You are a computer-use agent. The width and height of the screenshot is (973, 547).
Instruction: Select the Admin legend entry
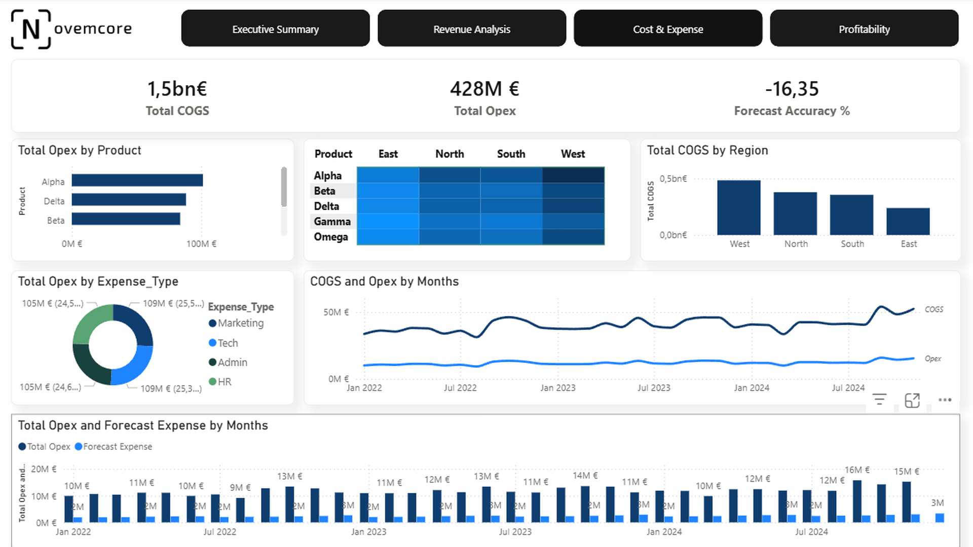click(x=228, y=362)
